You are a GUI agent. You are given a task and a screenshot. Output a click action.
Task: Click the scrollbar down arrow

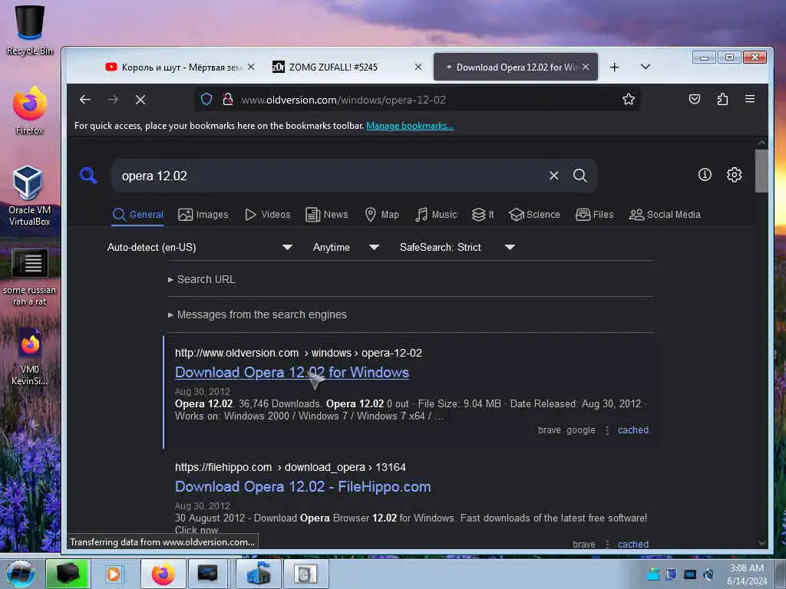(x=761, y=543)
